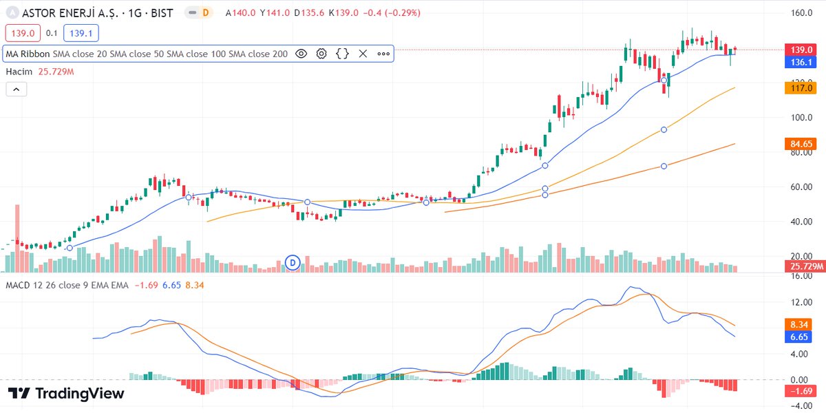Remove the MA Ribbon indicator with the X icon
The width and height of the screenshot is (826, 413).
coord(363,53)
